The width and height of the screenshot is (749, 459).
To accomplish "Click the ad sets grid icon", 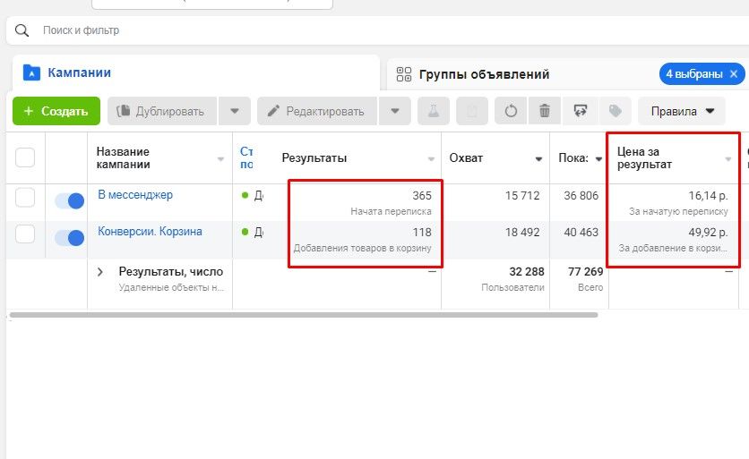I will coord(404,74).
